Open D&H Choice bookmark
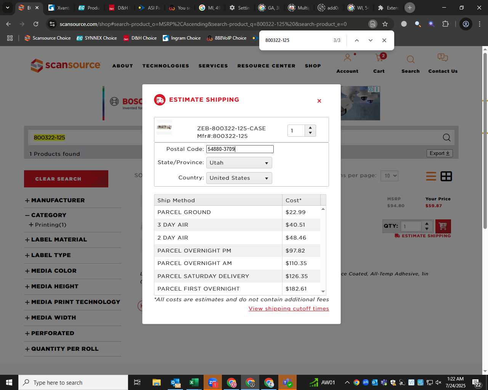Screen dimensions: 488x390 140,38
